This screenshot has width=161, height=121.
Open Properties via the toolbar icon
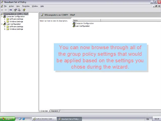[x=15, y=10]
